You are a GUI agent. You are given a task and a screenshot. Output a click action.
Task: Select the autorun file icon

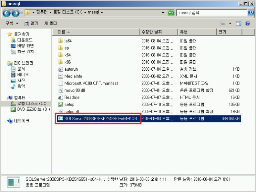[x=60, y=69]
